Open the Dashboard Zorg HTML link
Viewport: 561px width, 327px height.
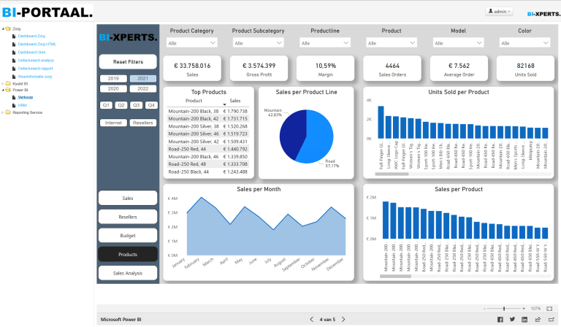point(37,45)
